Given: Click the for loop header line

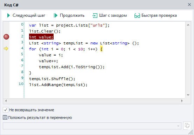Looking at the screenshot, I should 66,49.
